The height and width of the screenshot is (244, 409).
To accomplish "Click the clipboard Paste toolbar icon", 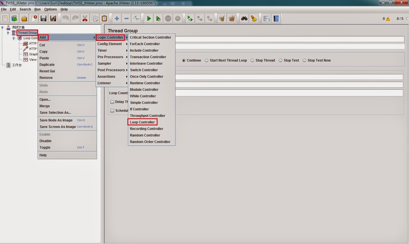I will click(104, 19).
